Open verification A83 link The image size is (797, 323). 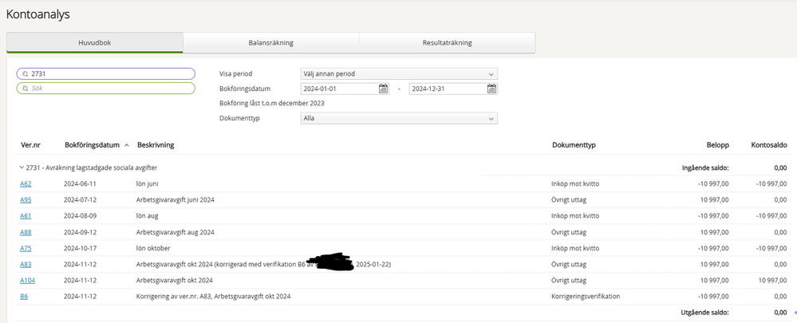point(26,264)
